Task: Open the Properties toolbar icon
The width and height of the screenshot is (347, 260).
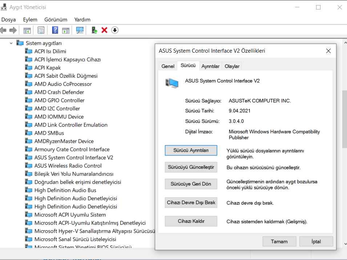Action: click(41, 30)
